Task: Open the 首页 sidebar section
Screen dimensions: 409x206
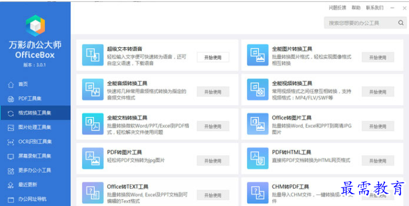Action: pyautogui.click(x=35, y=84)
